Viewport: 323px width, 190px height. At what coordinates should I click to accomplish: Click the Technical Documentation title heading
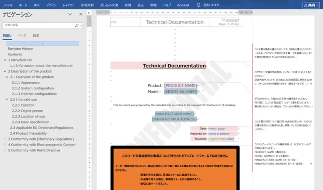click(174, 66)
